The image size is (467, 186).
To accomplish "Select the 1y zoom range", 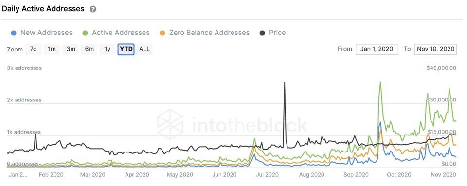I will (108, 49).
